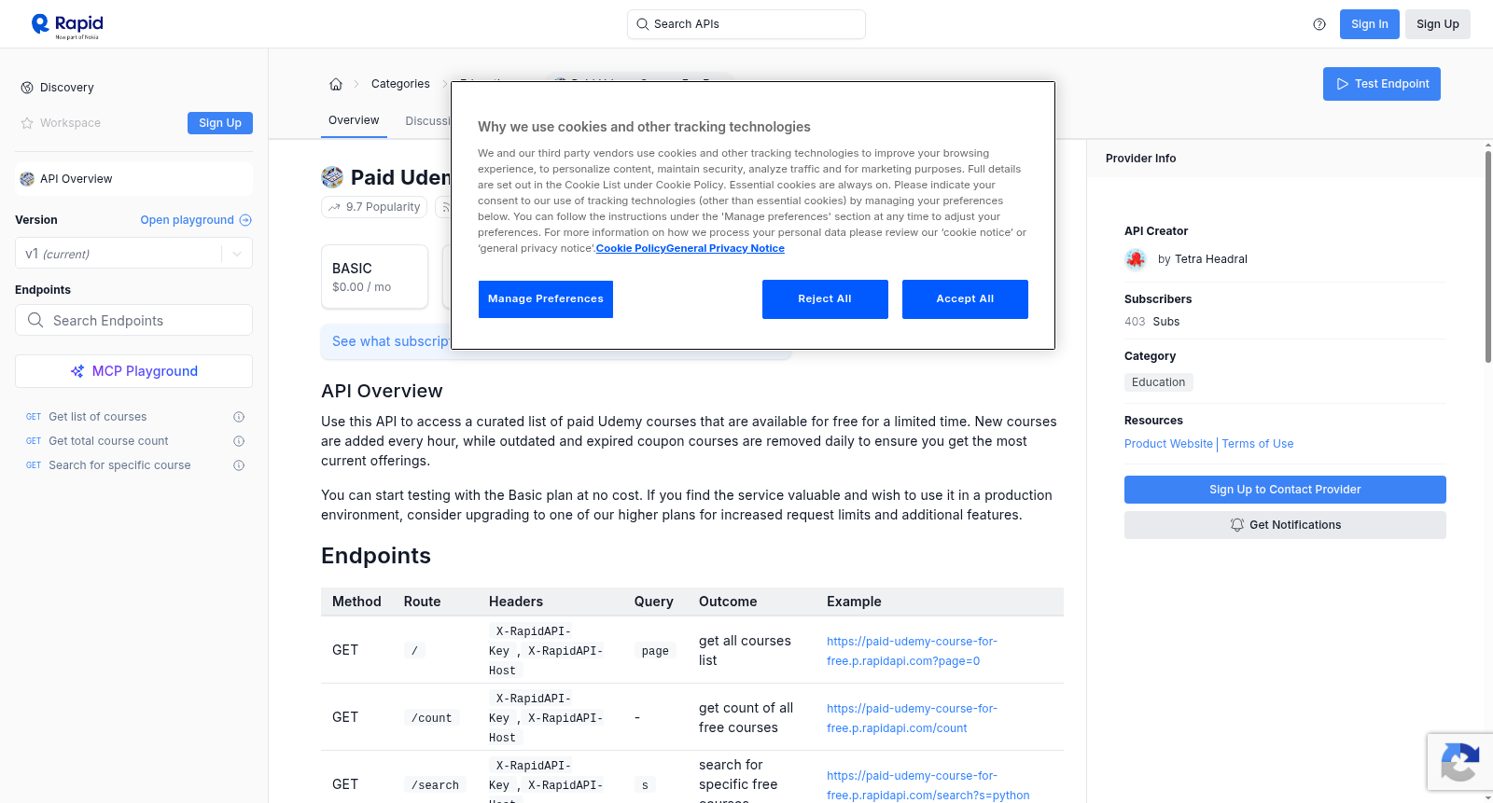
Task: Click the Tetra Headral creator name
Action: (1211, 259)
